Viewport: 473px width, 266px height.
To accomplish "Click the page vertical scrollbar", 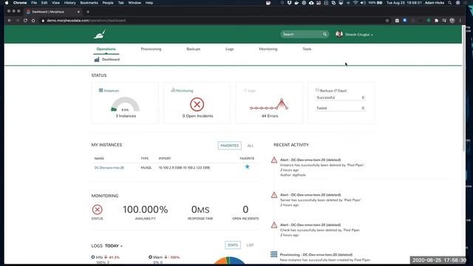I will pyautogui.click(x=464, y=89).
